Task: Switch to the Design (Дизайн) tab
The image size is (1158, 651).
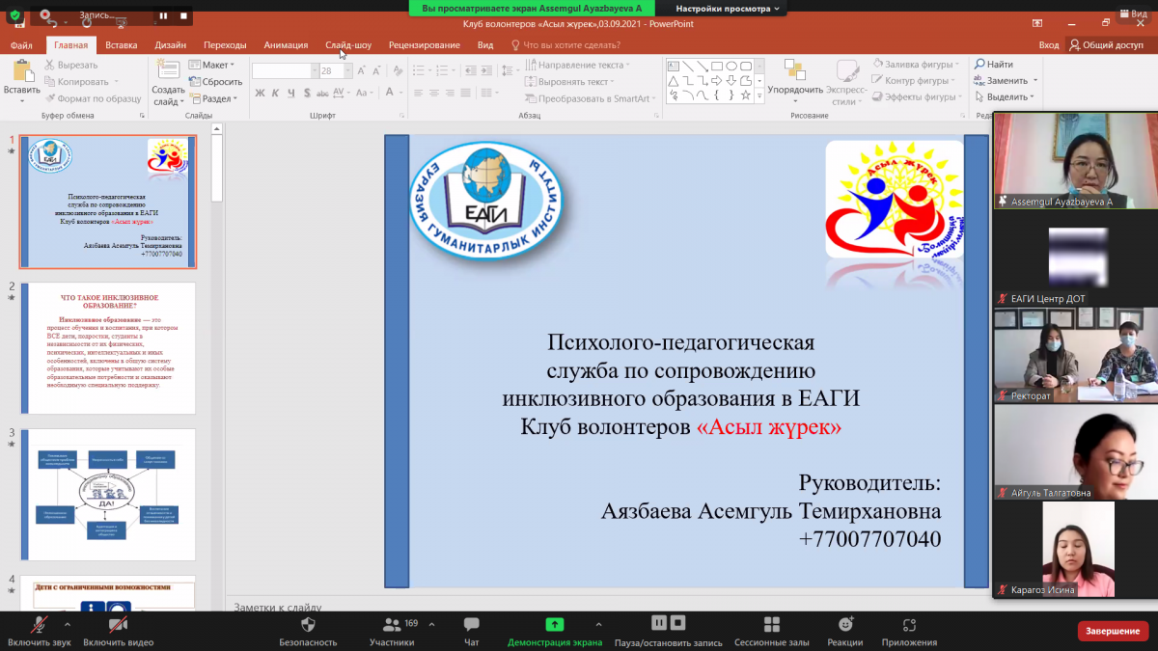Action: [x=171, y=44]
